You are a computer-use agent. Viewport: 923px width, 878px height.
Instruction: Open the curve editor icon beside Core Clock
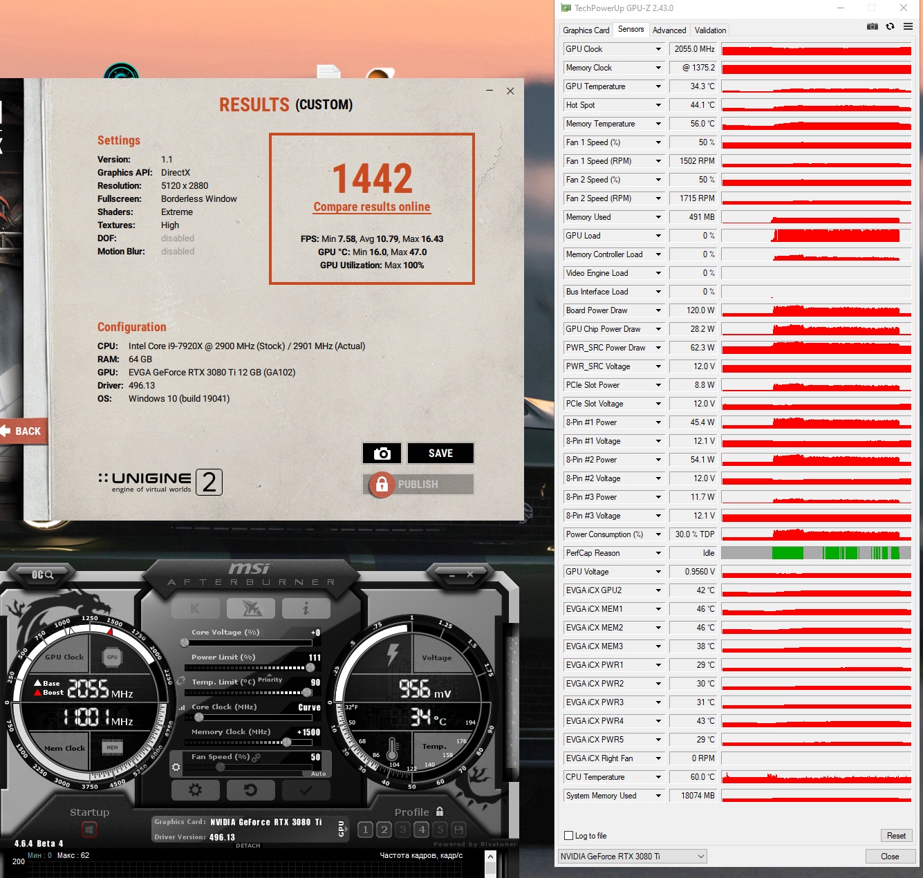(x=183, y=707)
